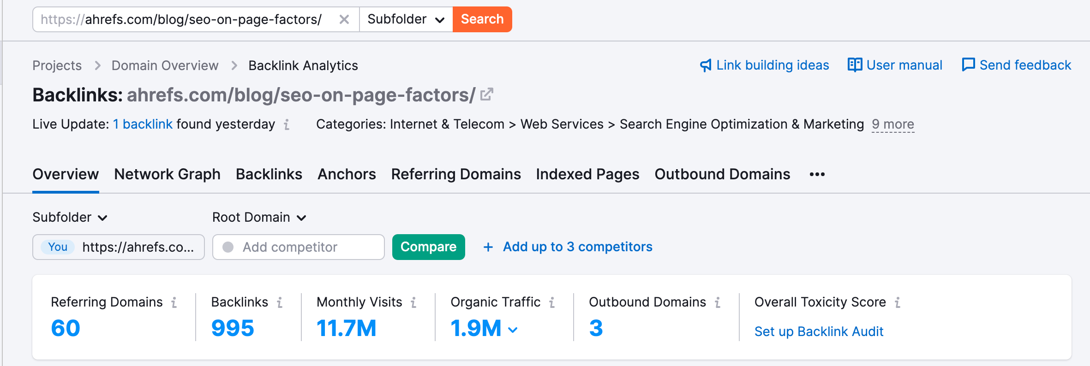Click the green Compare button
The width and height of the screenshot is (1090, 366).
pyautogui.click(x=429, y=247)
